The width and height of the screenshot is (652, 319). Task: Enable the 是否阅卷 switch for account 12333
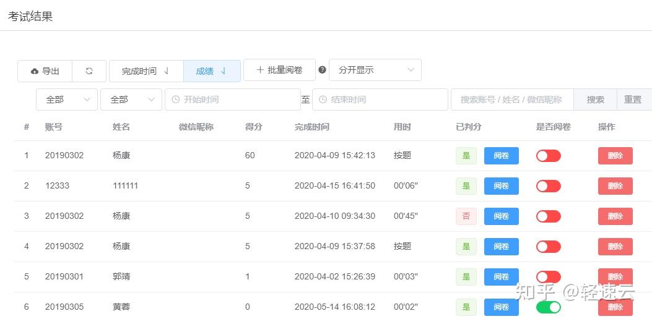548,186
